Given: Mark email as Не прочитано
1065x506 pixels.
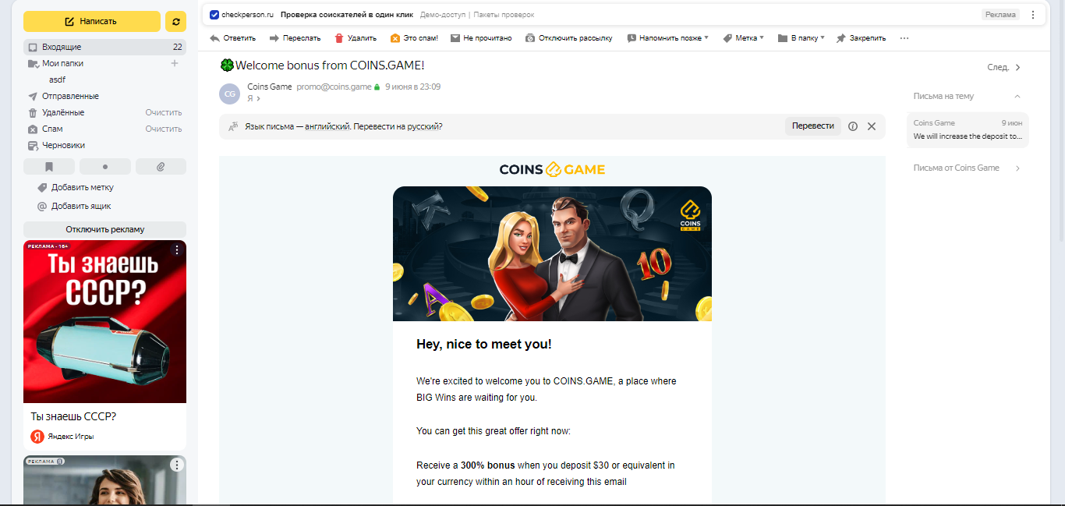Looking at the screenshot, I should pos(481,37).
